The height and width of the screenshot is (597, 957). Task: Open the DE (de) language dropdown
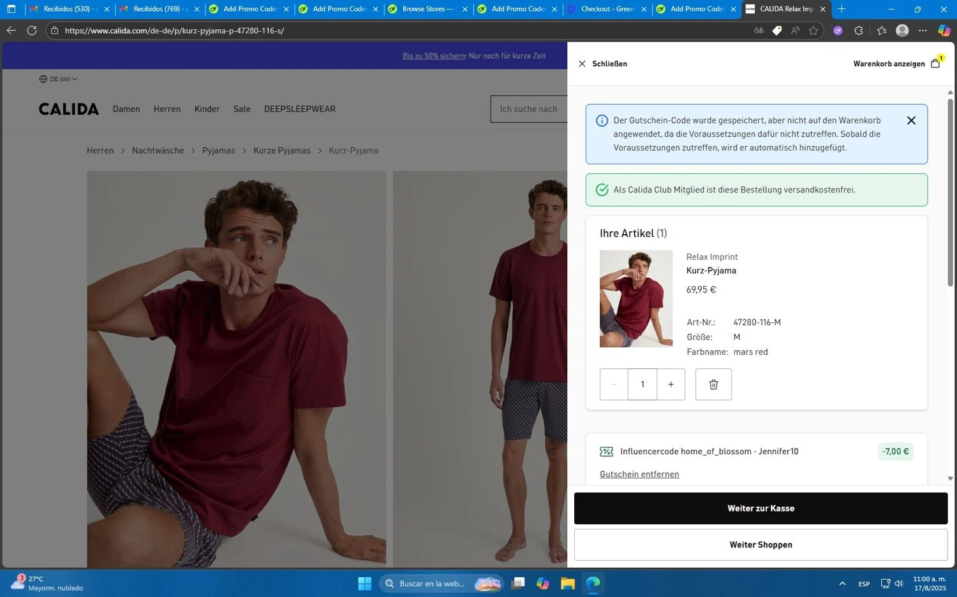pos(58,79)
